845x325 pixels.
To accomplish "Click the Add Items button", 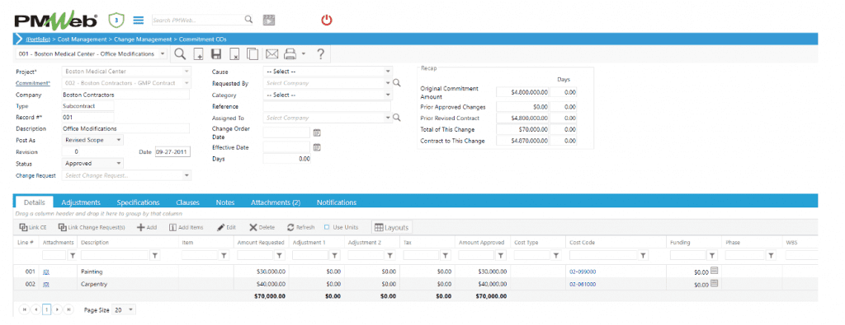I will click(186, 227).
